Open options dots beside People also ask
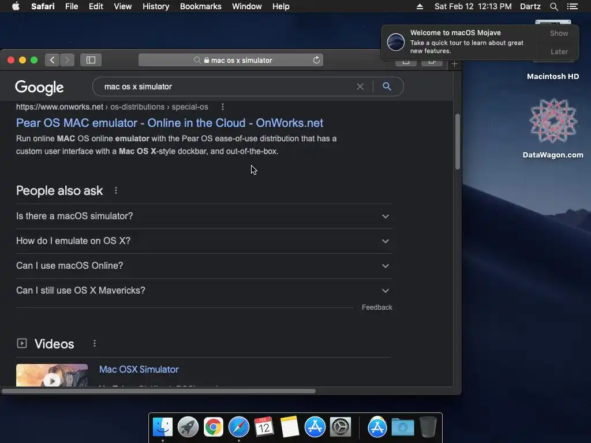This screenshot has height=443, width=591. (x=116, y=190)
